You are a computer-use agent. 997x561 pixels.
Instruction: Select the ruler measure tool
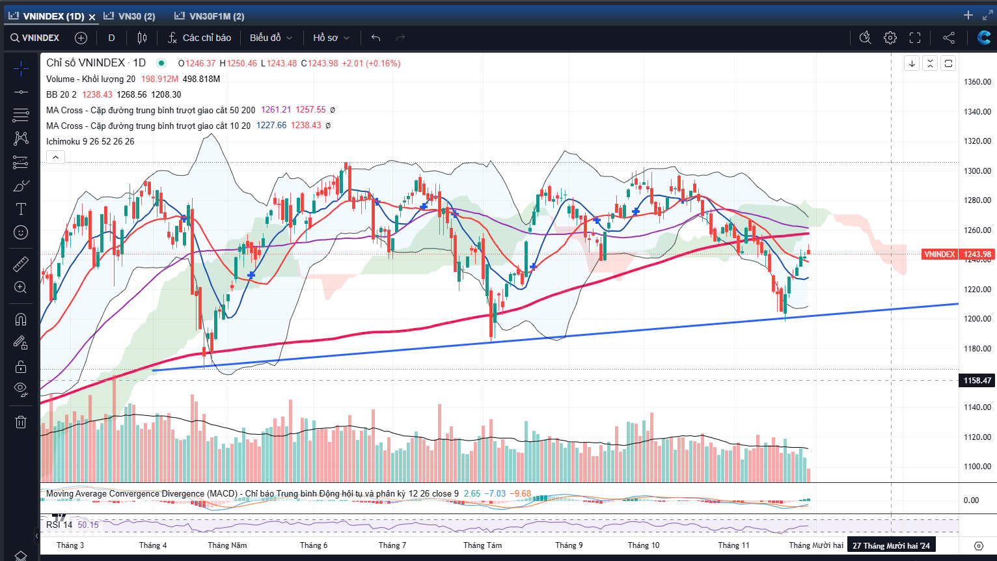tap(21, 264)
